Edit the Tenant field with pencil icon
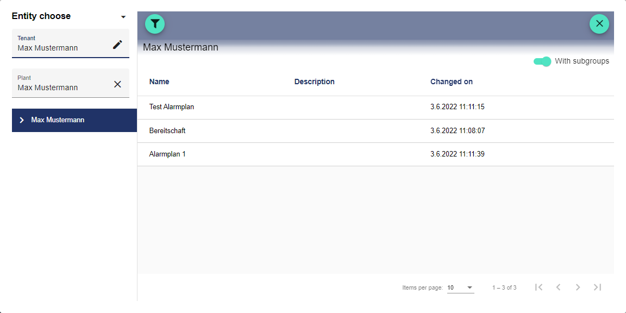The image size is (626, 313). coord(117,45)
